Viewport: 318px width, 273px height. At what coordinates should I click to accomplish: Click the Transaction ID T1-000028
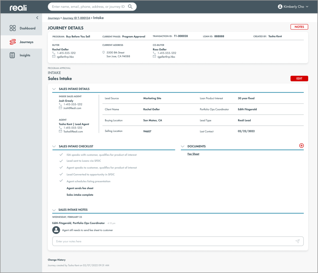(x=181, y=36)
